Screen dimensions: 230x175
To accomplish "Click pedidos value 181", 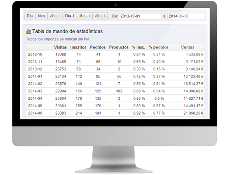I will click(98, 113).
